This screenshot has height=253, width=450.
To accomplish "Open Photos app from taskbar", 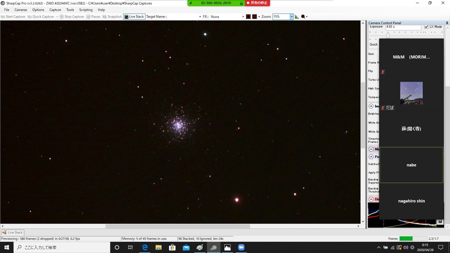I will pos(227,247).
